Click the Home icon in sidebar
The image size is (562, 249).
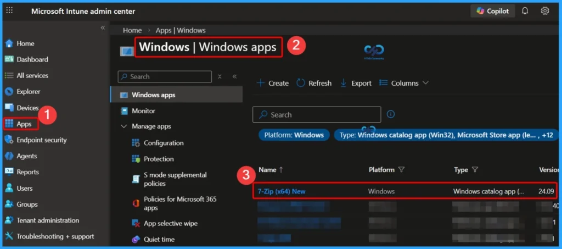(9, 43)
